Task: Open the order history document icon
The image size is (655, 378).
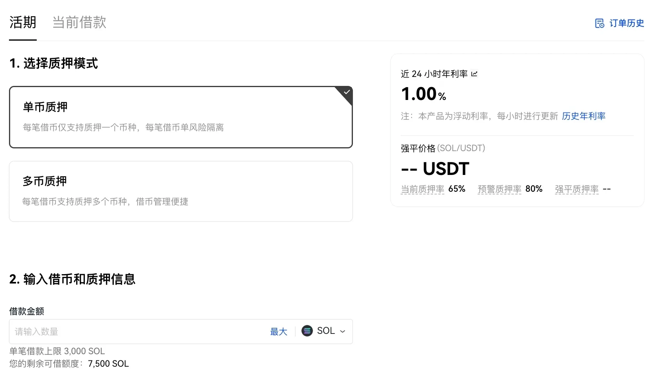Action: [x=600, y=23]
